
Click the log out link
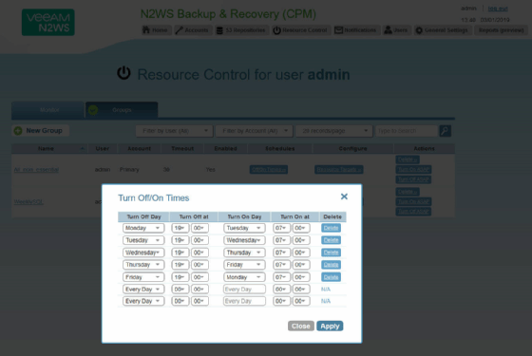point(498,9)
